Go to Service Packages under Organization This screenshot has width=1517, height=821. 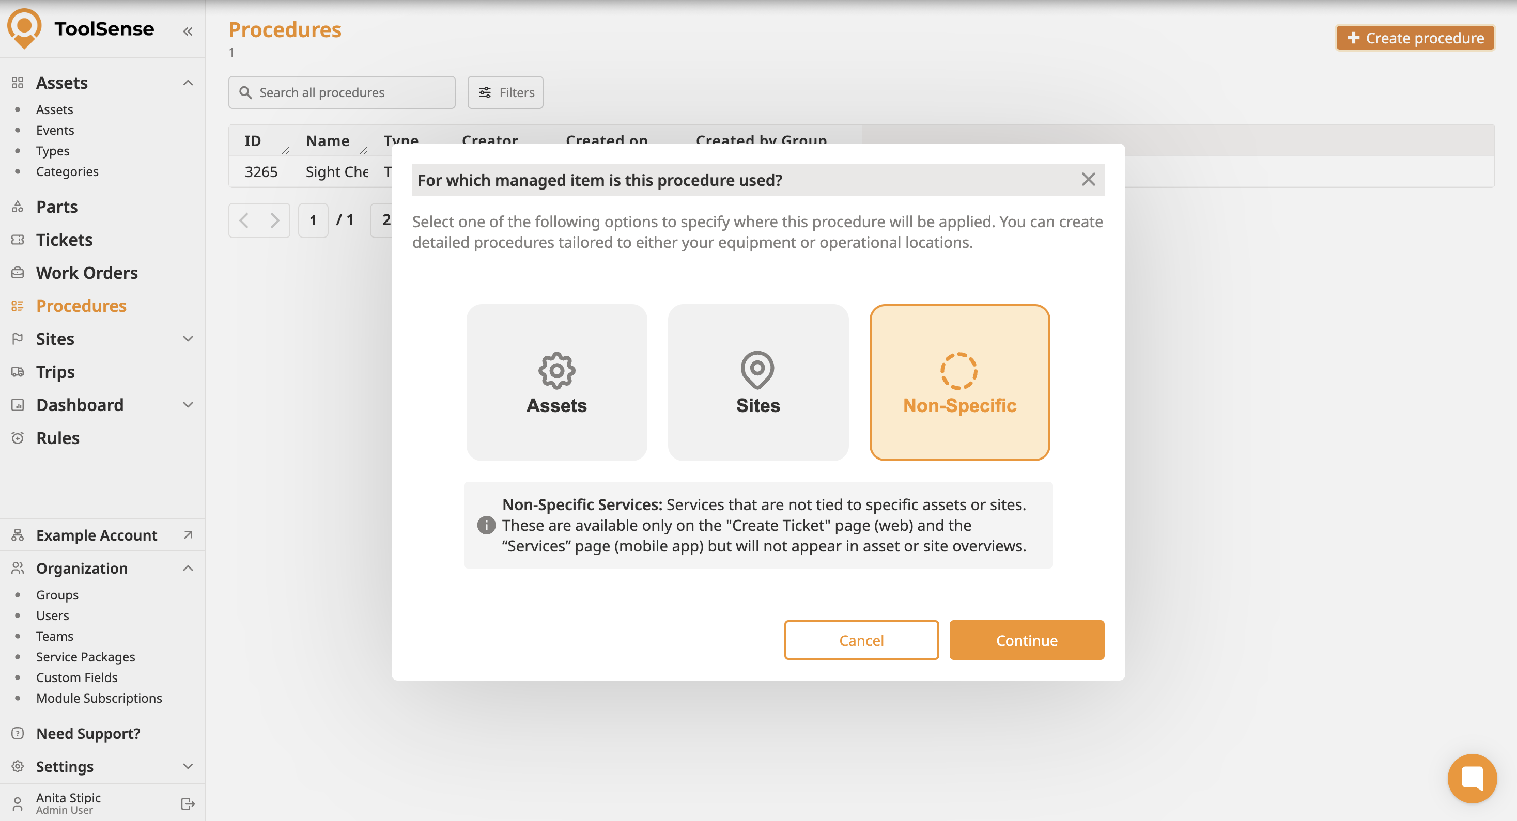pos(85,657)
